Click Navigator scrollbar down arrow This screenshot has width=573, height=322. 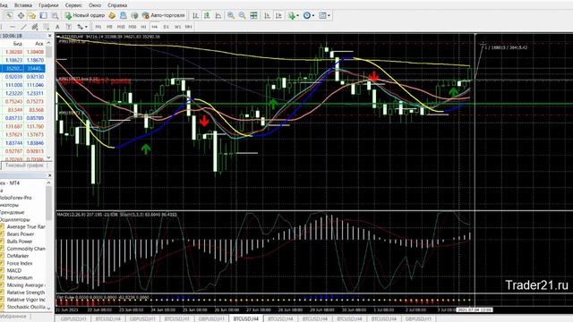tap(49, 309)
